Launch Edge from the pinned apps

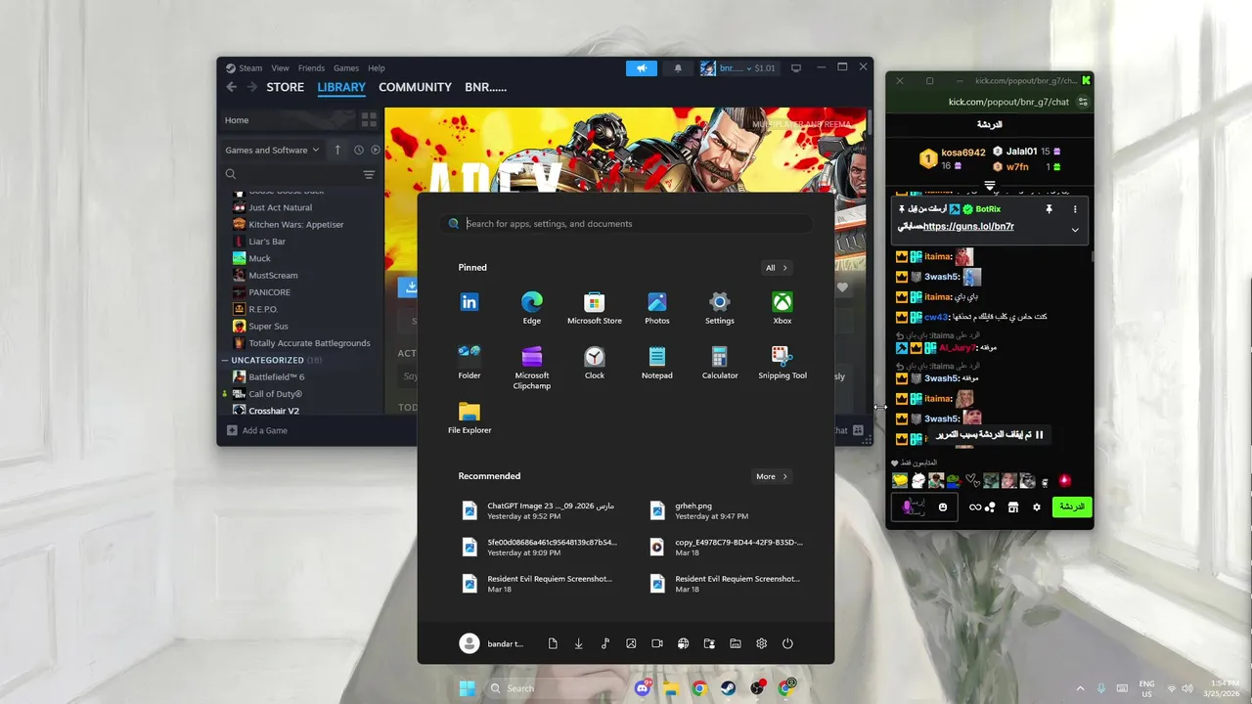[x=532, y=308]
